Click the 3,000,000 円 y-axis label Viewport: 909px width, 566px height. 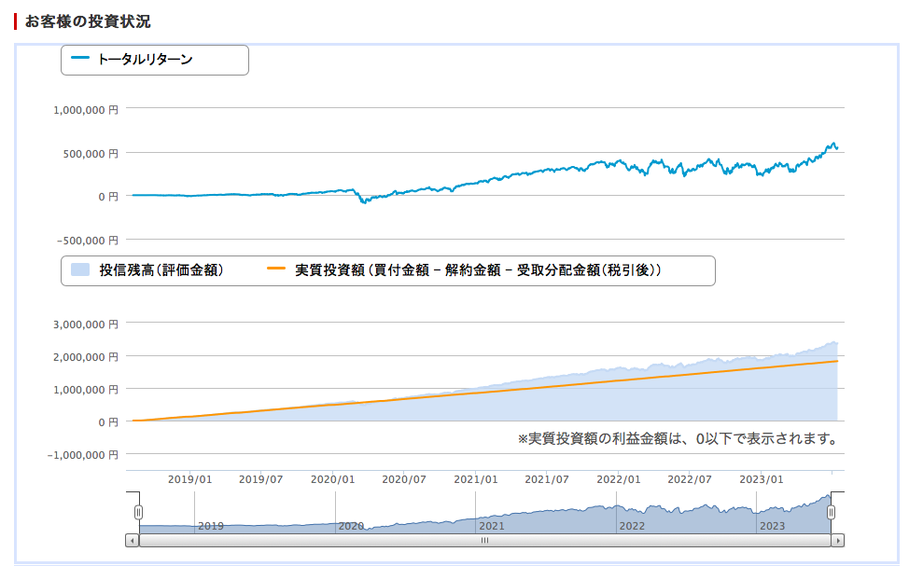86,324
